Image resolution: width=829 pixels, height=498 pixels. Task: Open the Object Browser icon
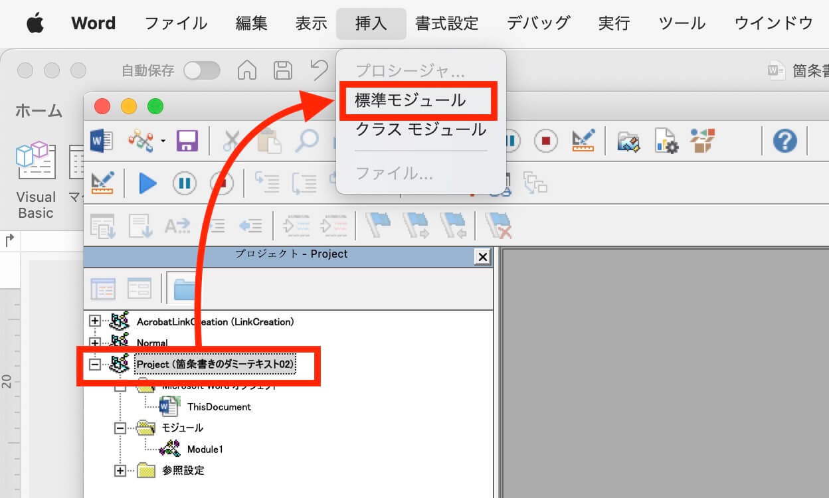702,141
